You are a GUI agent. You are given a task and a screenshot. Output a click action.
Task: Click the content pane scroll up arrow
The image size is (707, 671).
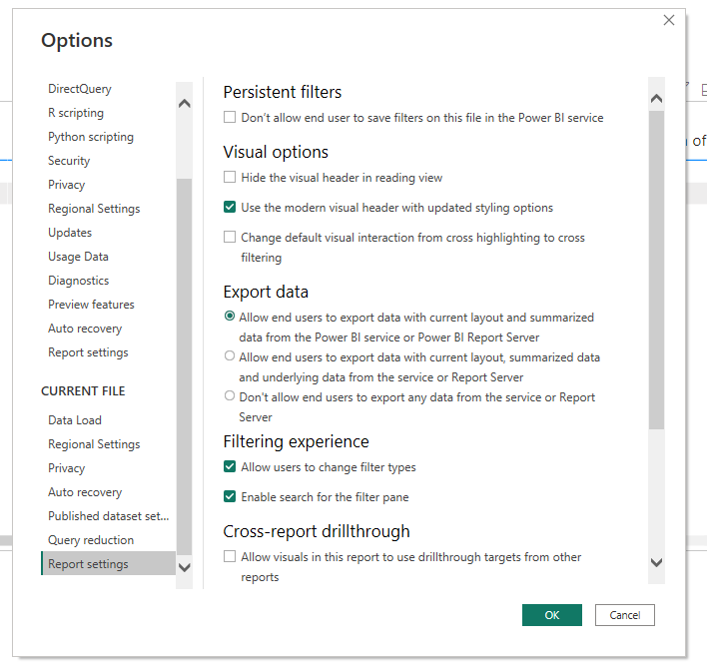(x=656, y=98)
